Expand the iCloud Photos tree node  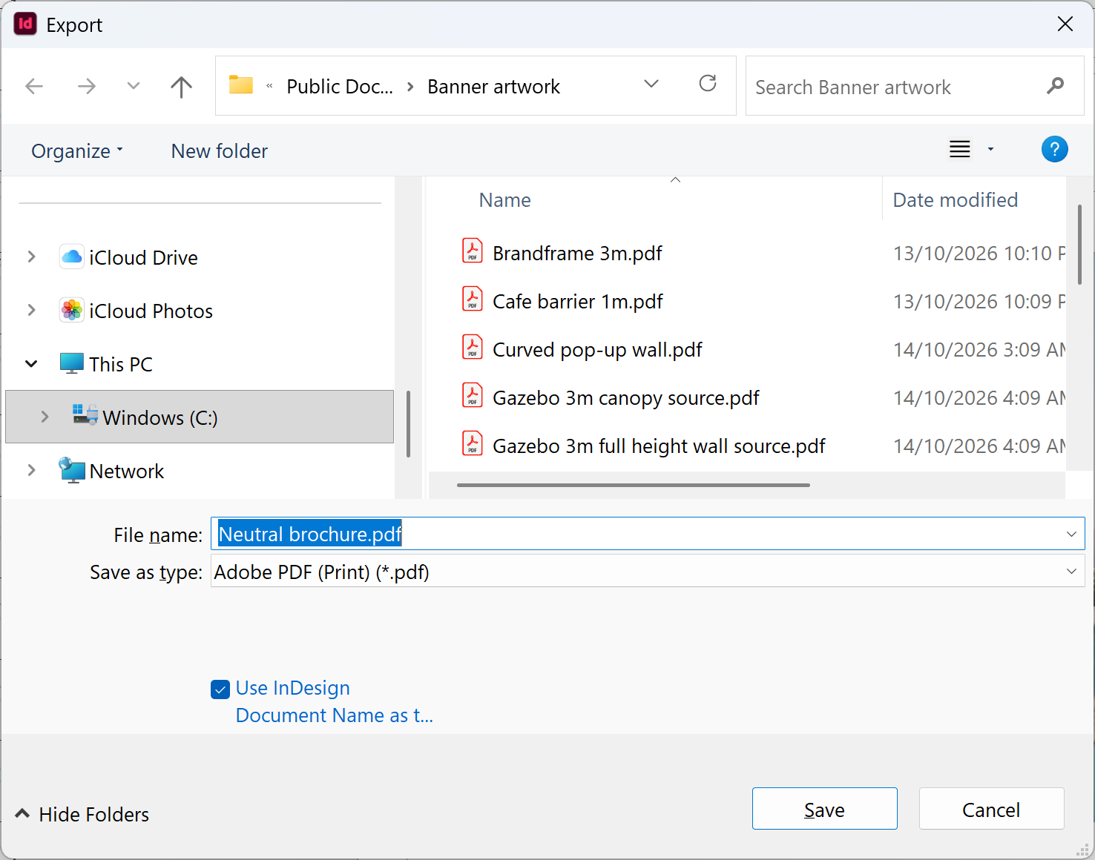pyautogui.click(x=31, y=311)
